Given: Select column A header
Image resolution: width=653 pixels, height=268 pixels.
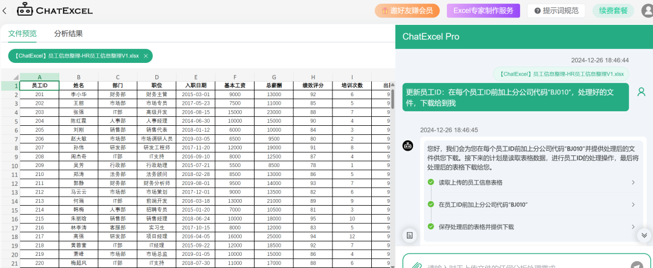Looking at the screenshot, I should coord(39,77).
